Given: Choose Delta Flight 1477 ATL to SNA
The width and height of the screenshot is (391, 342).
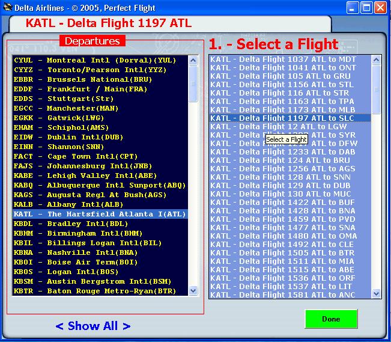Looking at the screenshot, I should [290, 228].
